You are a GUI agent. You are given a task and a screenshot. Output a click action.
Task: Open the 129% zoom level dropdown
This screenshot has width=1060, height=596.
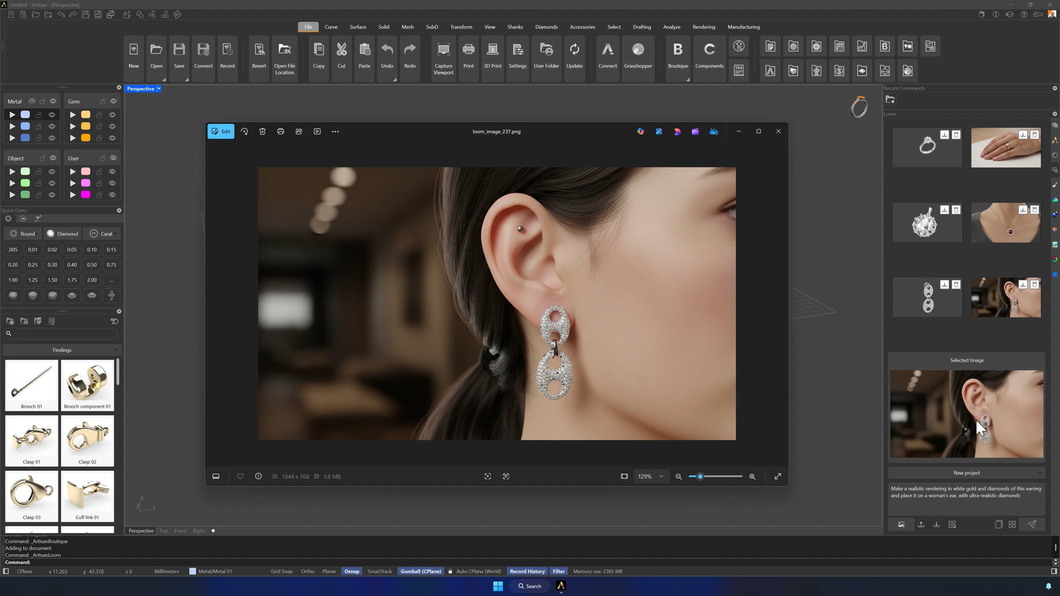pyautogui.click(x=651, y=476)
